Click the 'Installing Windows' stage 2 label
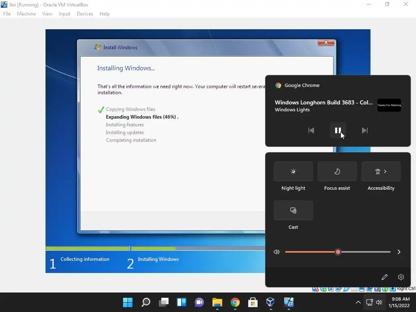The height and width of the screenshot is (312, 416). point(158,259)
